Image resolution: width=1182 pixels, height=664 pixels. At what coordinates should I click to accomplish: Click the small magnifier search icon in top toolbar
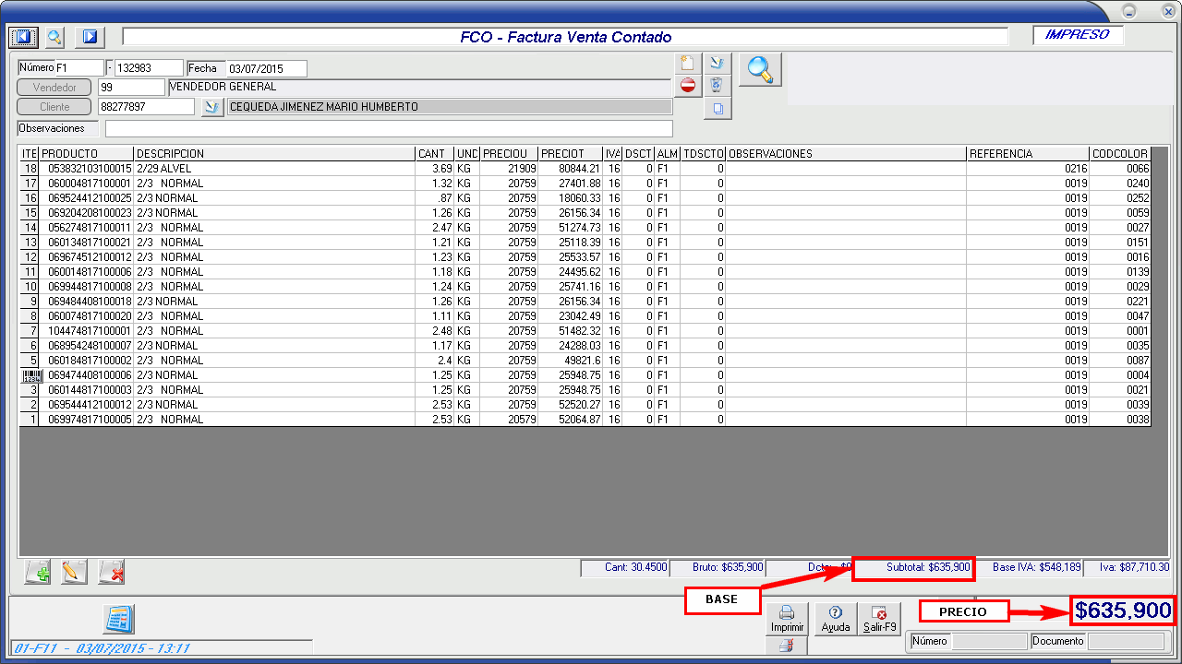point(55,37)
